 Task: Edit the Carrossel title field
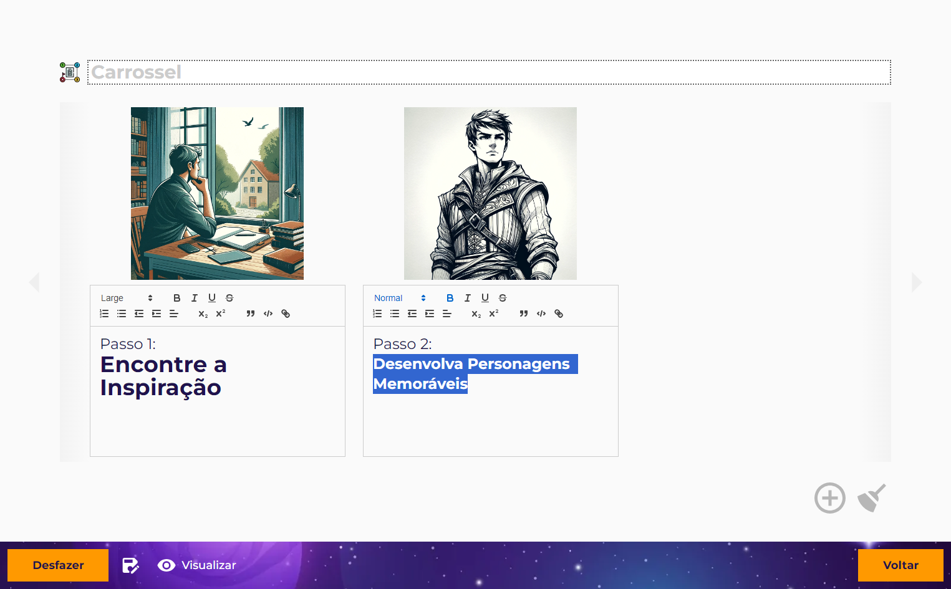489,72
